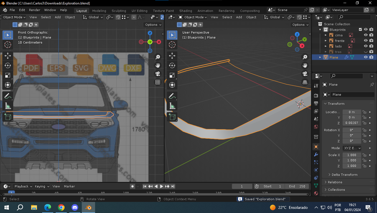The width and height of the screenshot is (377, 213).
Task: Toggle the Blueprints collection exclude checkbox
Action: 360,30
